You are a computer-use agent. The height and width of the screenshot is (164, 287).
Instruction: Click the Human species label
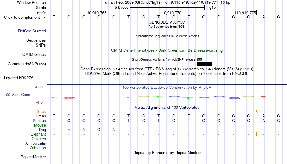40,116
